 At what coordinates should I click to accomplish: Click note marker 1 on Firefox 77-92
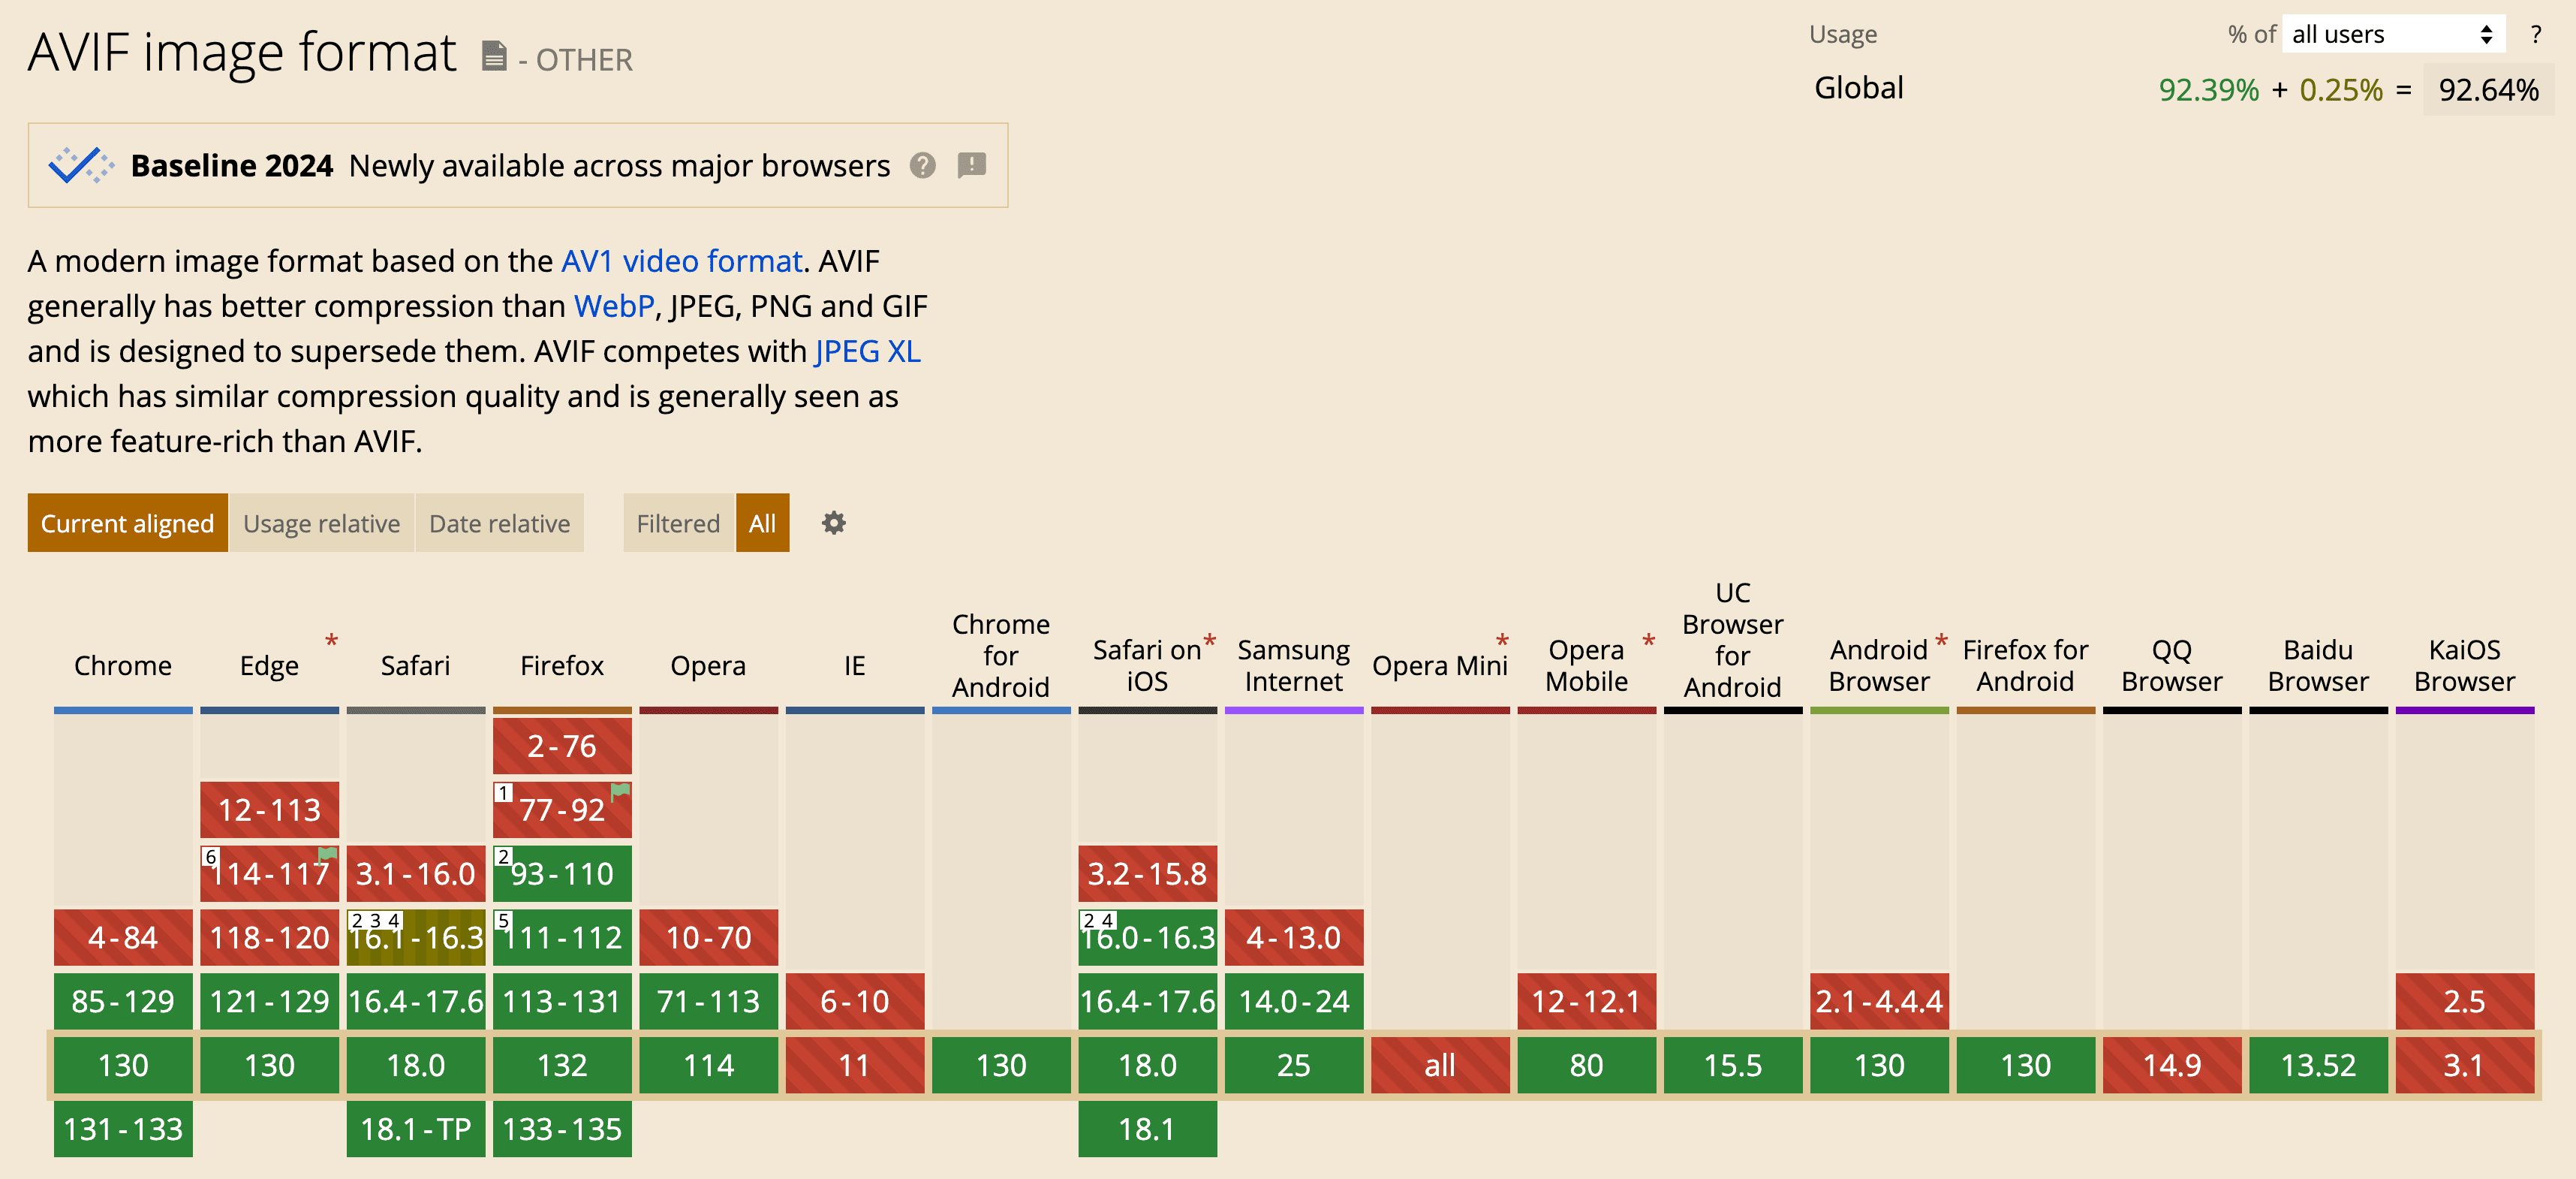[x=503, y=793]
